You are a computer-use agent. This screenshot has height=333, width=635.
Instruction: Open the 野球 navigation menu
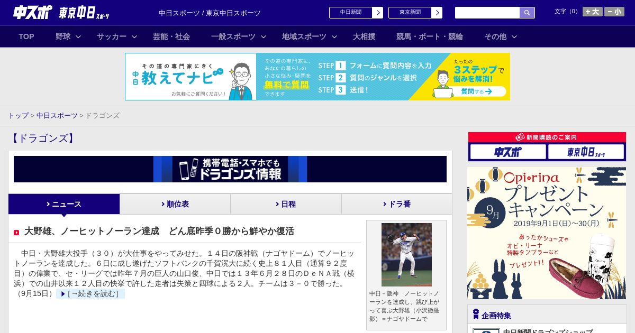point(63,36)
